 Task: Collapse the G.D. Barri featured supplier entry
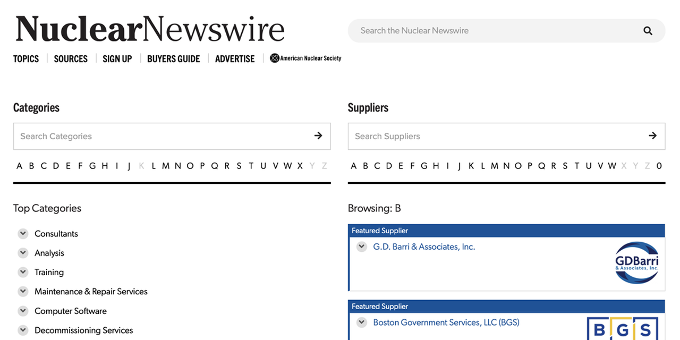pos(362,246)
